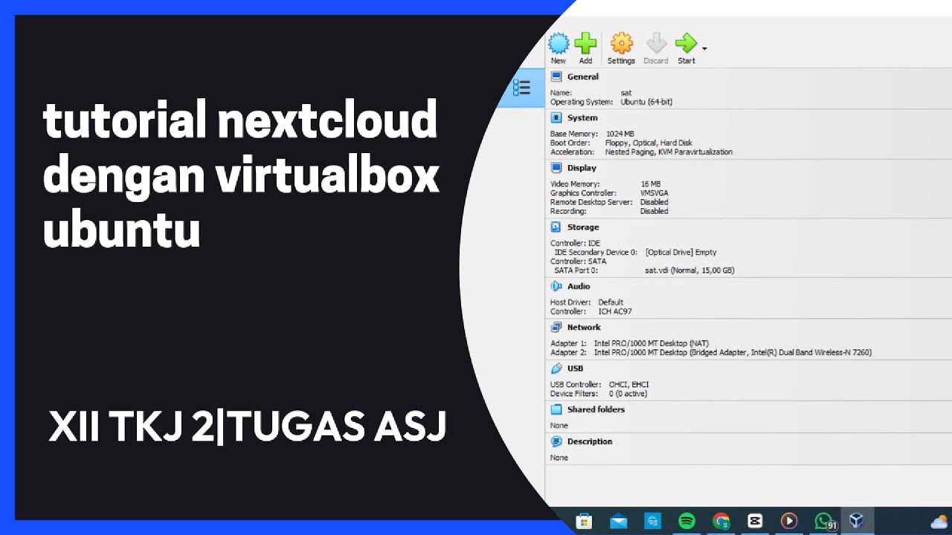Click the 'VMSVGA' graphics controller value
The image size is (952, 535).
[x=654, y=193]
